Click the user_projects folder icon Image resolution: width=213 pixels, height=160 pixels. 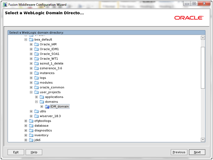36,92
